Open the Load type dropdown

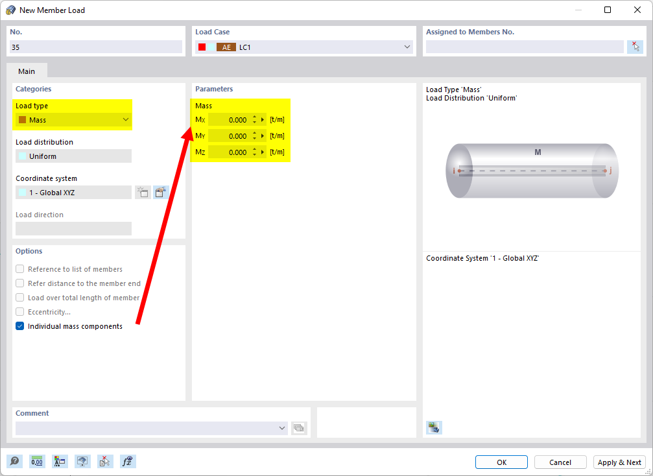(x=125, y=119)
